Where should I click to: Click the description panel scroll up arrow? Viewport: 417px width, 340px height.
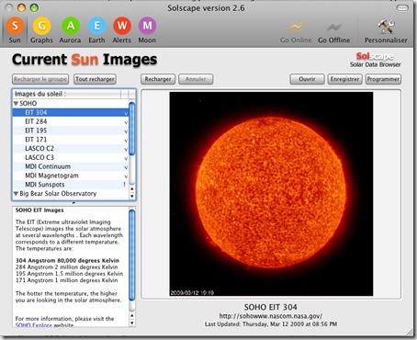tap(132, 315)
